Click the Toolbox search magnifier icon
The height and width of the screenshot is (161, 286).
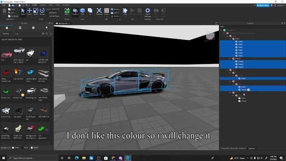tap(46, 34)
